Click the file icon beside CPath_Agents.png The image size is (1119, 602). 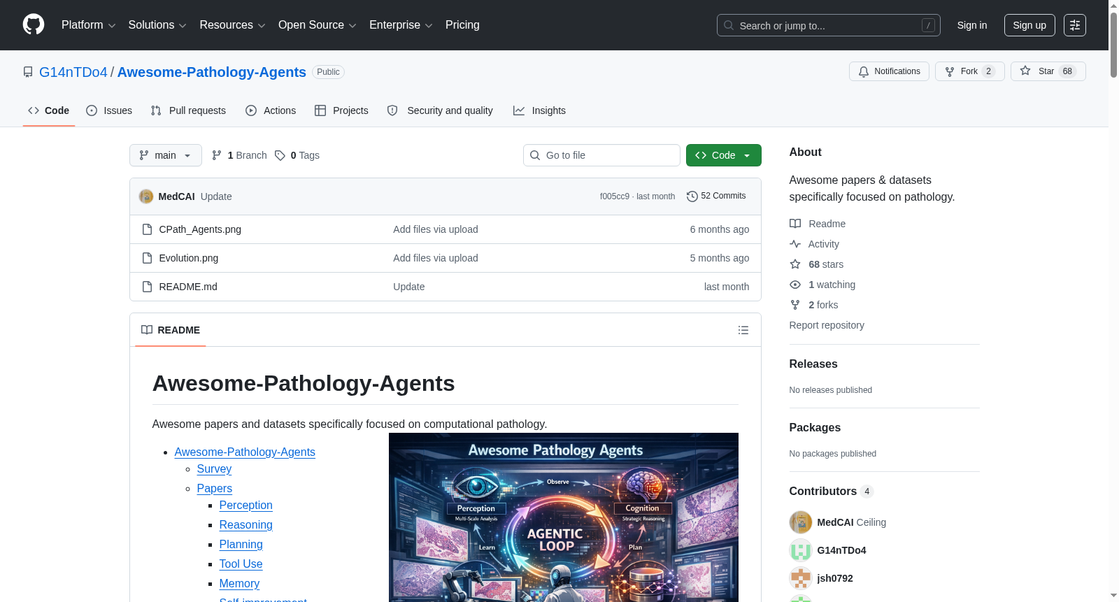[147, 229]
